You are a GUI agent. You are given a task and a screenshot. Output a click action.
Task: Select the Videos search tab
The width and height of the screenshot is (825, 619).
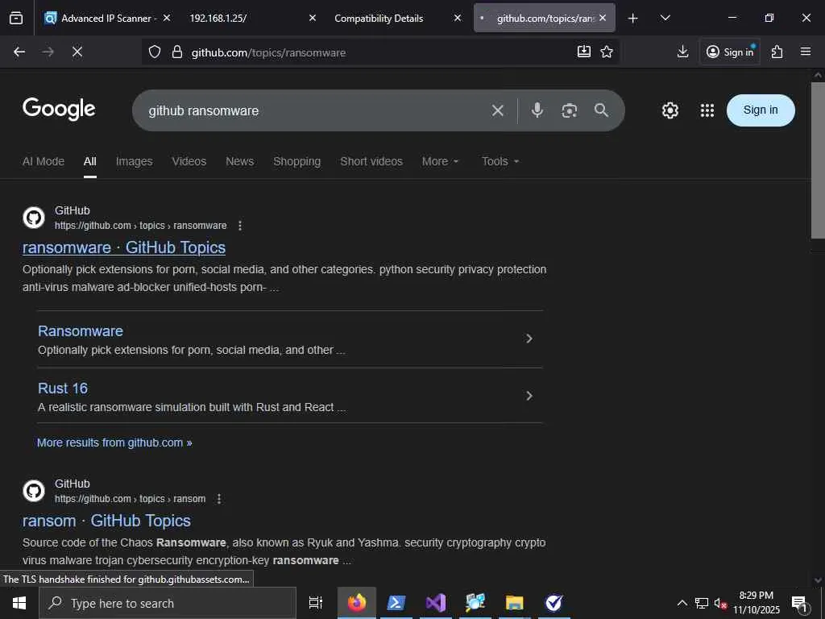pyautogui.click(x=189, y=161)
